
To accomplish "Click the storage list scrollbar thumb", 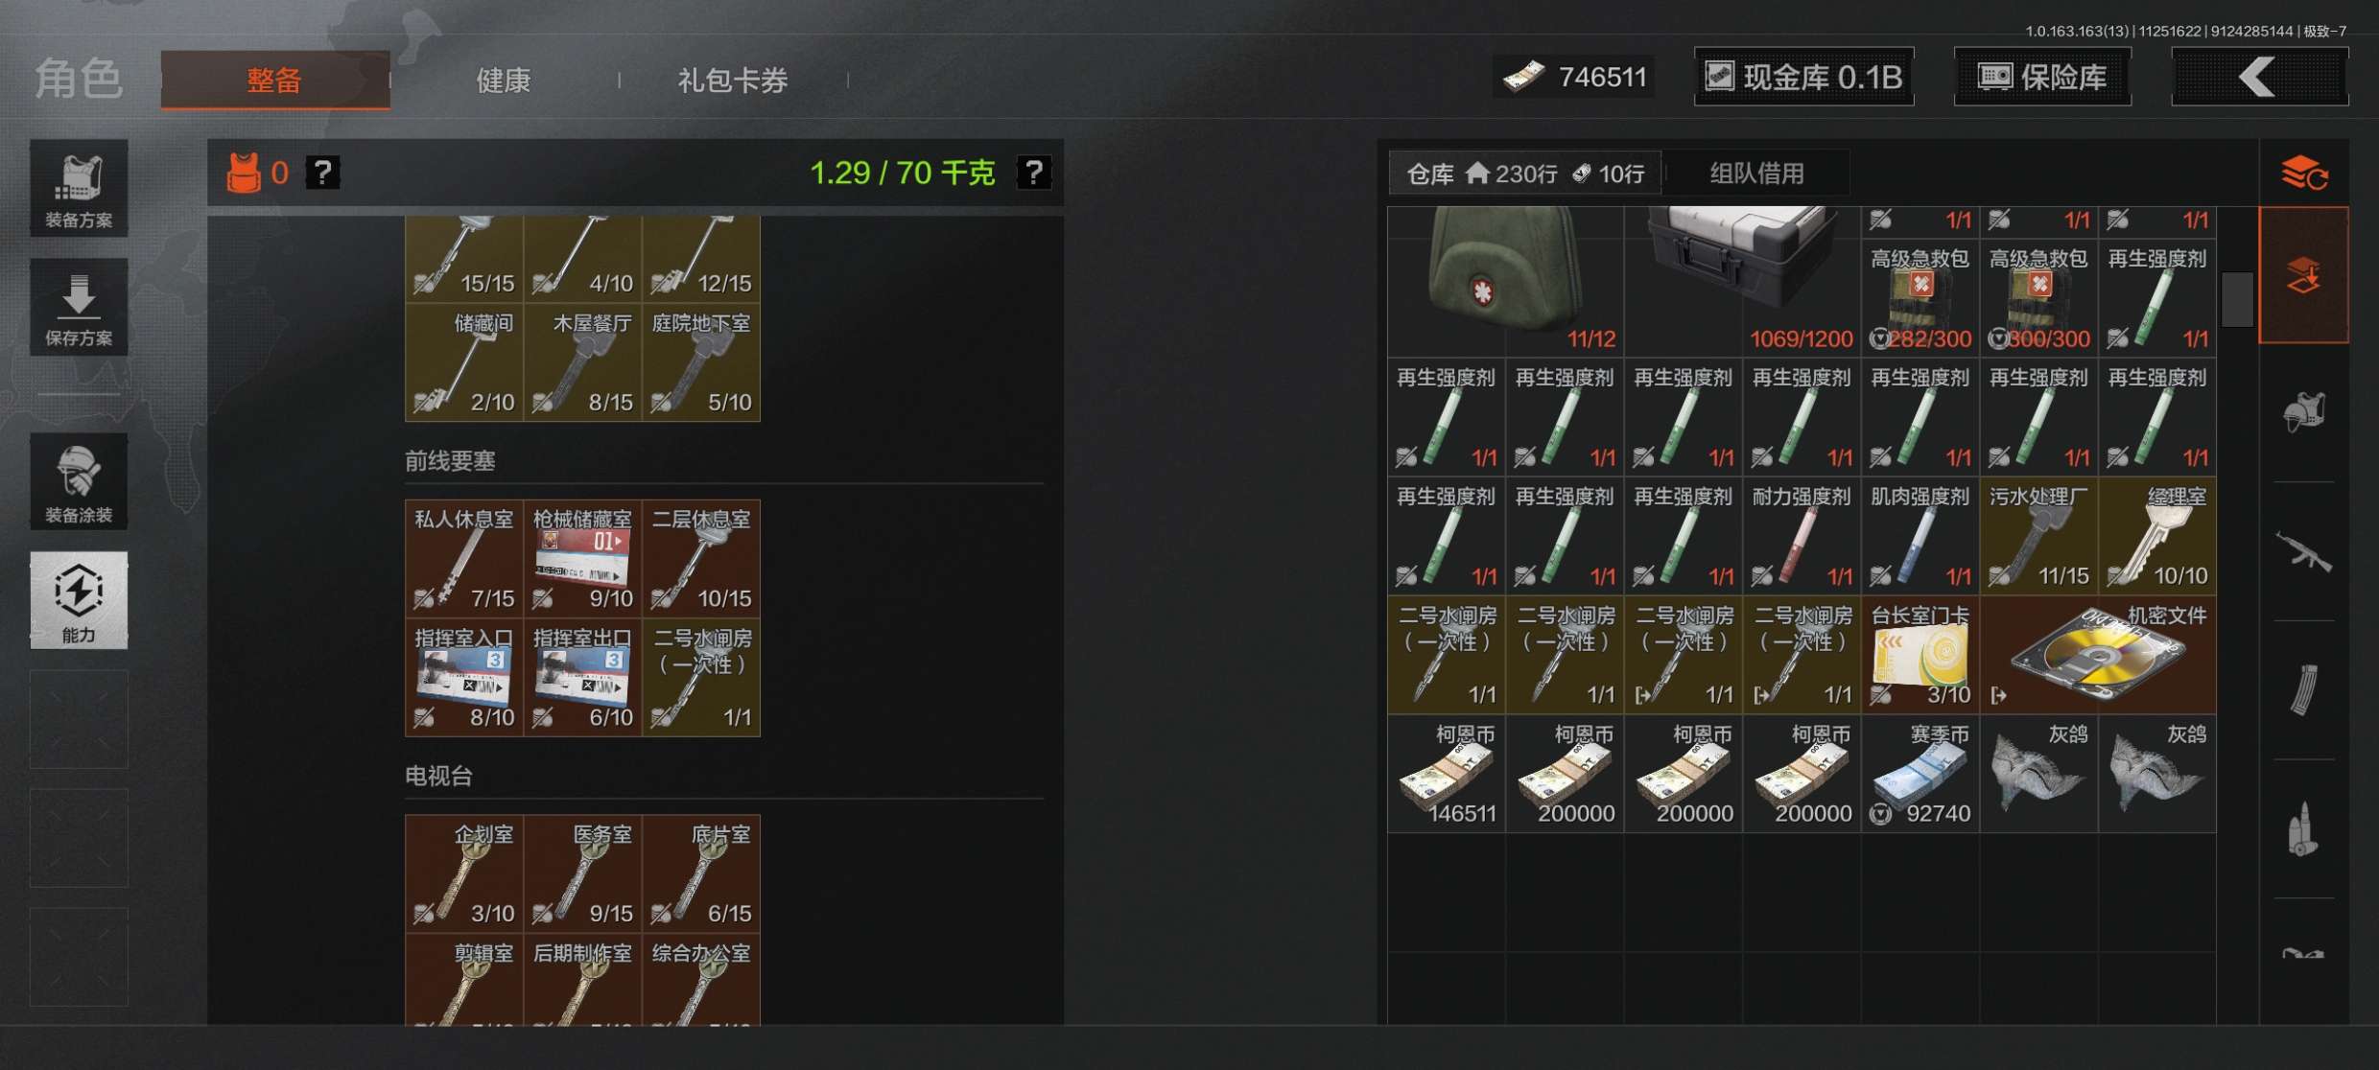I will 2237,299.
